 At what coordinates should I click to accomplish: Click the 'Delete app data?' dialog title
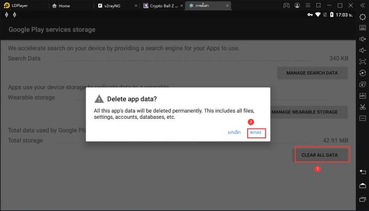point(132,99)
